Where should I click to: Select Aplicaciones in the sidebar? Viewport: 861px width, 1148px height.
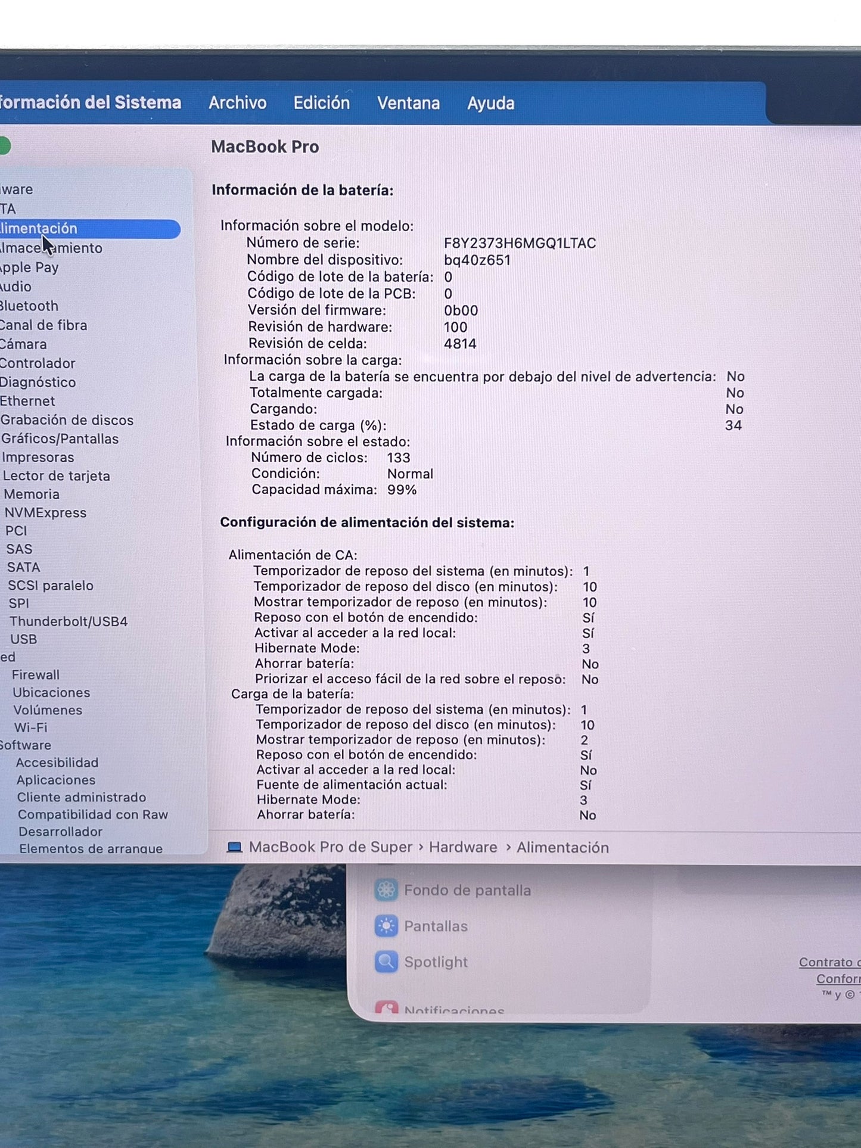pos(56,779)
